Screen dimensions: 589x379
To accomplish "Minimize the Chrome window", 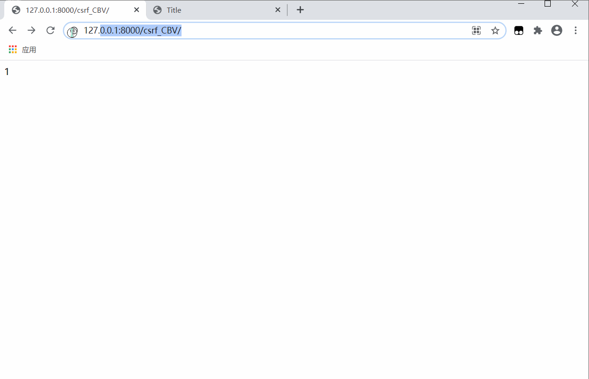I will coord(521,4).
